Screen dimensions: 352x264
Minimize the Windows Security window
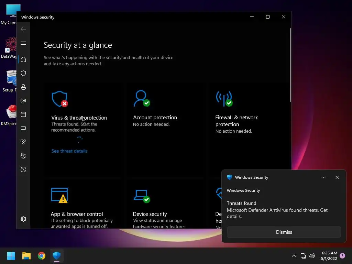pos(252,17)
